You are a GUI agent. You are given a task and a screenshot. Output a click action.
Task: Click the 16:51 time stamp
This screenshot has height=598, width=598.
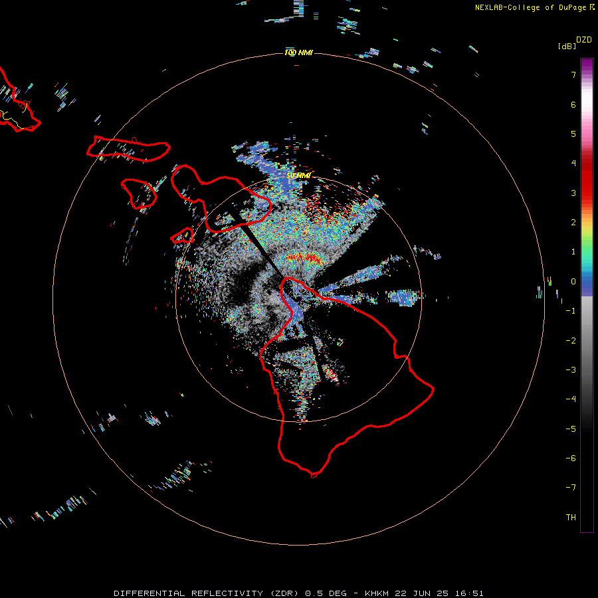click(x=470, y=593)
